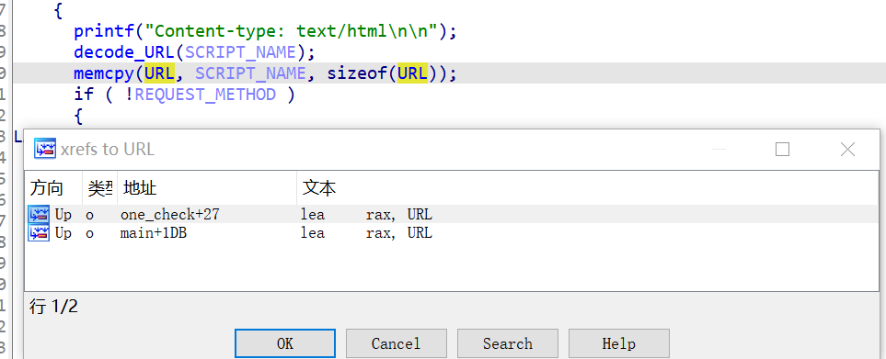
Task: Click OK in the xrefs dialog
Action: (285, 343)
